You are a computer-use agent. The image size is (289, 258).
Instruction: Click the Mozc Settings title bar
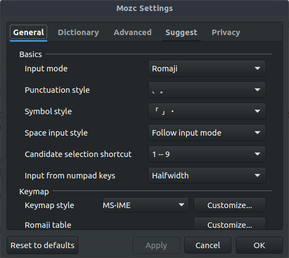tap(145, 8)
